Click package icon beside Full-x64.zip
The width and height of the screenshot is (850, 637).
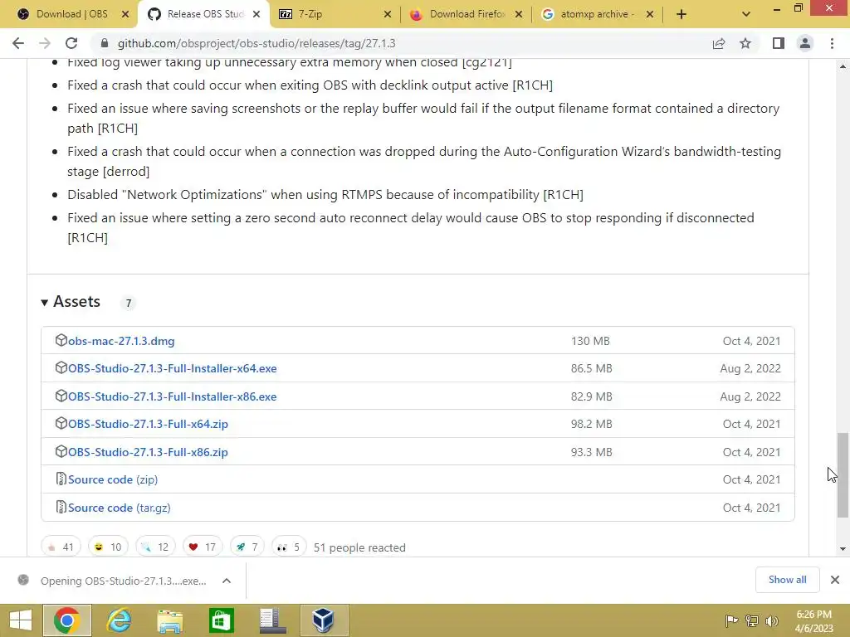[x=61, y=423]
